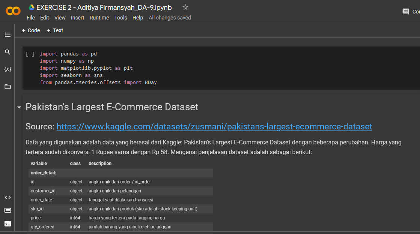The width and height of the screenshot is (420, 234).
Task: Open the Tools menu
Action: coord(120,17)
